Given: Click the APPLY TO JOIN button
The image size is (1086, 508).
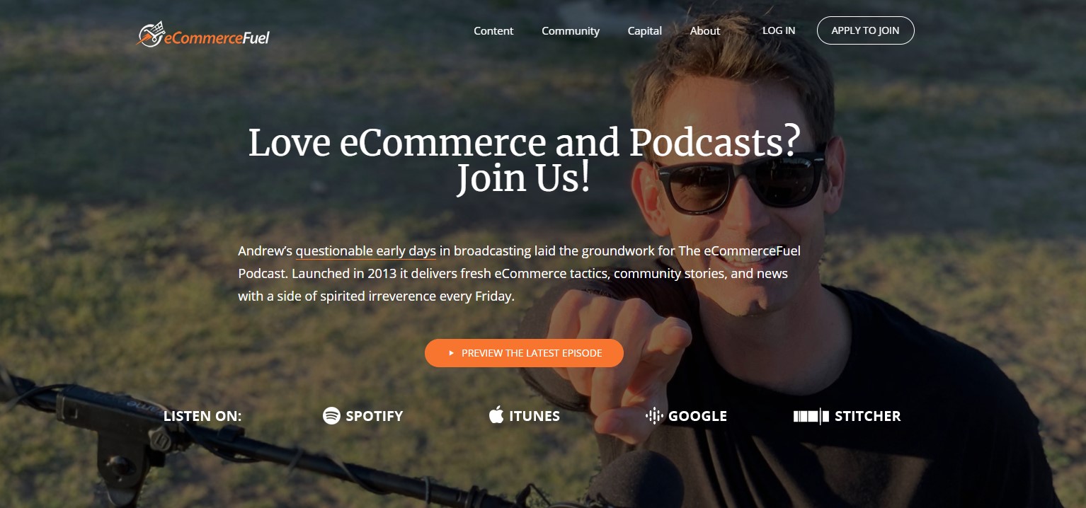Looking at the screenshot, I should click(x=865, y=30).
